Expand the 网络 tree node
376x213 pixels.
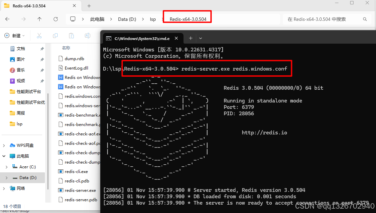click(4, 188)
